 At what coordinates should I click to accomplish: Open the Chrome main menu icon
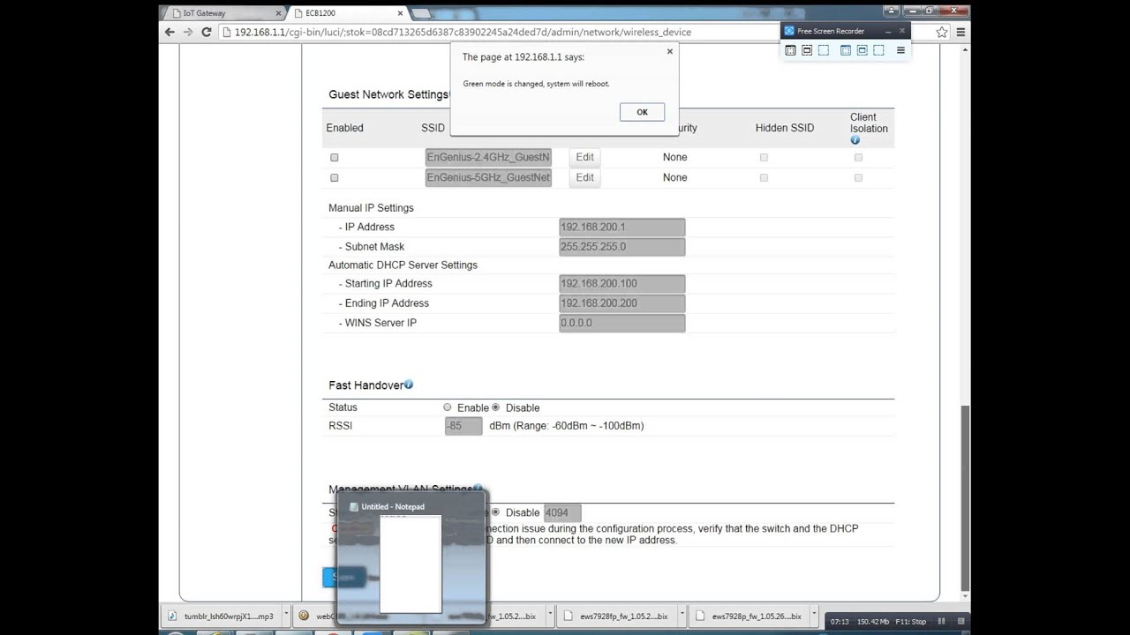click(960, 32)
